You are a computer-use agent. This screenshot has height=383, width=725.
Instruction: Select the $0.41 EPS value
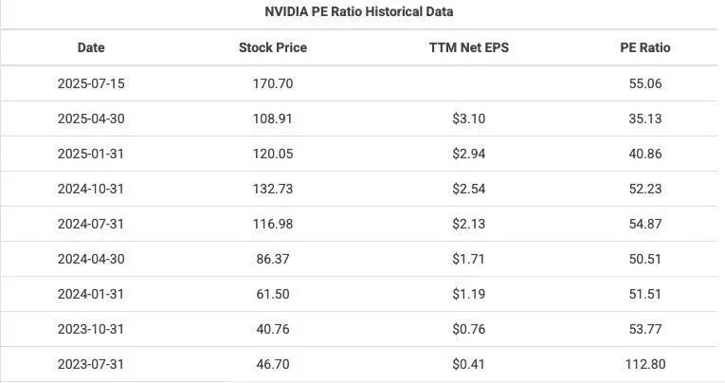(468, 364)
